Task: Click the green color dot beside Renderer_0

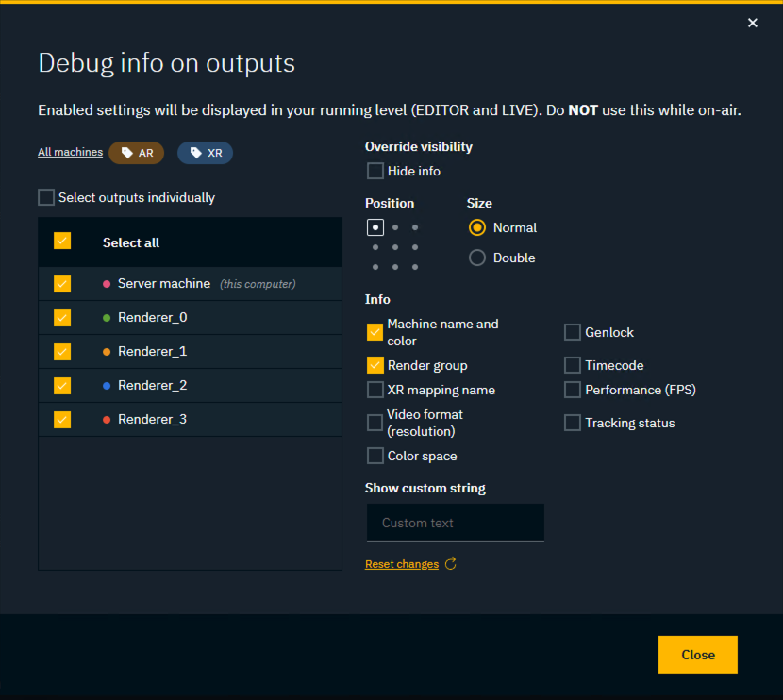Action: [x=107, y=318]
